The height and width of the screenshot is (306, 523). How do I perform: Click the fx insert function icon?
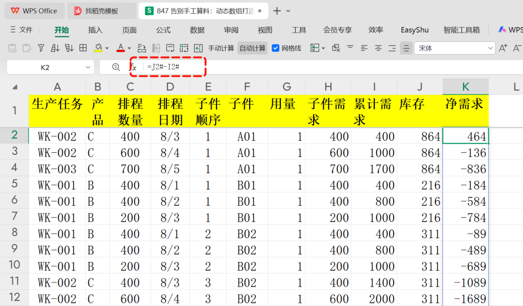point(133,67)
